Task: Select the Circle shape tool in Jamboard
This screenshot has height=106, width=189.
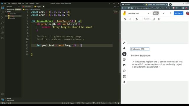Action: pos(124,71)
